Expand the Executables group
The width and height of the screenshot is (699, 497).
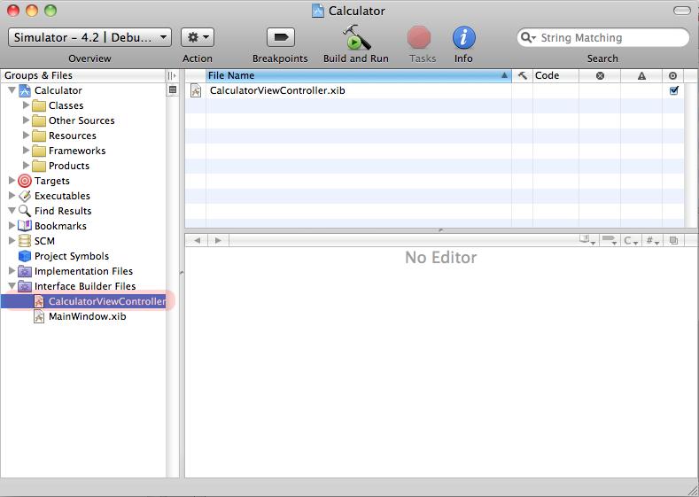click(x=12, y=195)
